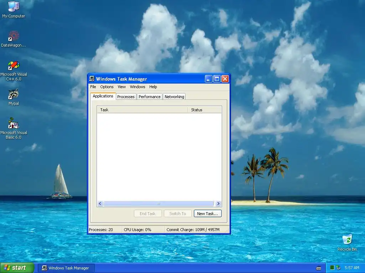Switch to the Networking tab
Viewport: 365px width, 273px height.
point(174,97)
